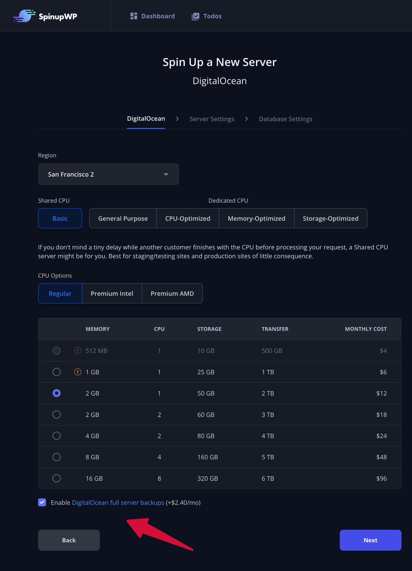Click the CPU column header
Viewport: 412px width, 571px height.
[x=159, y=329]
